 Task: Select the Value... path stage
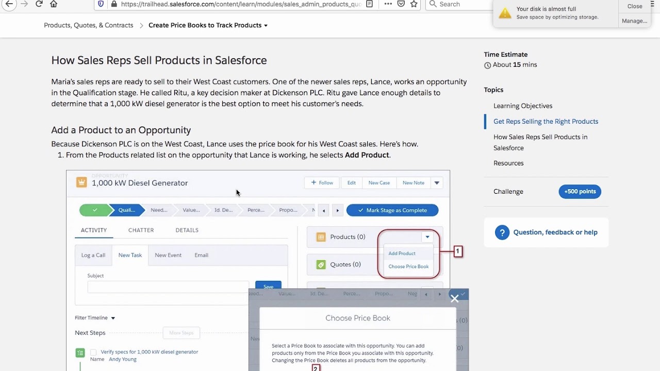[x=191, y=210]
